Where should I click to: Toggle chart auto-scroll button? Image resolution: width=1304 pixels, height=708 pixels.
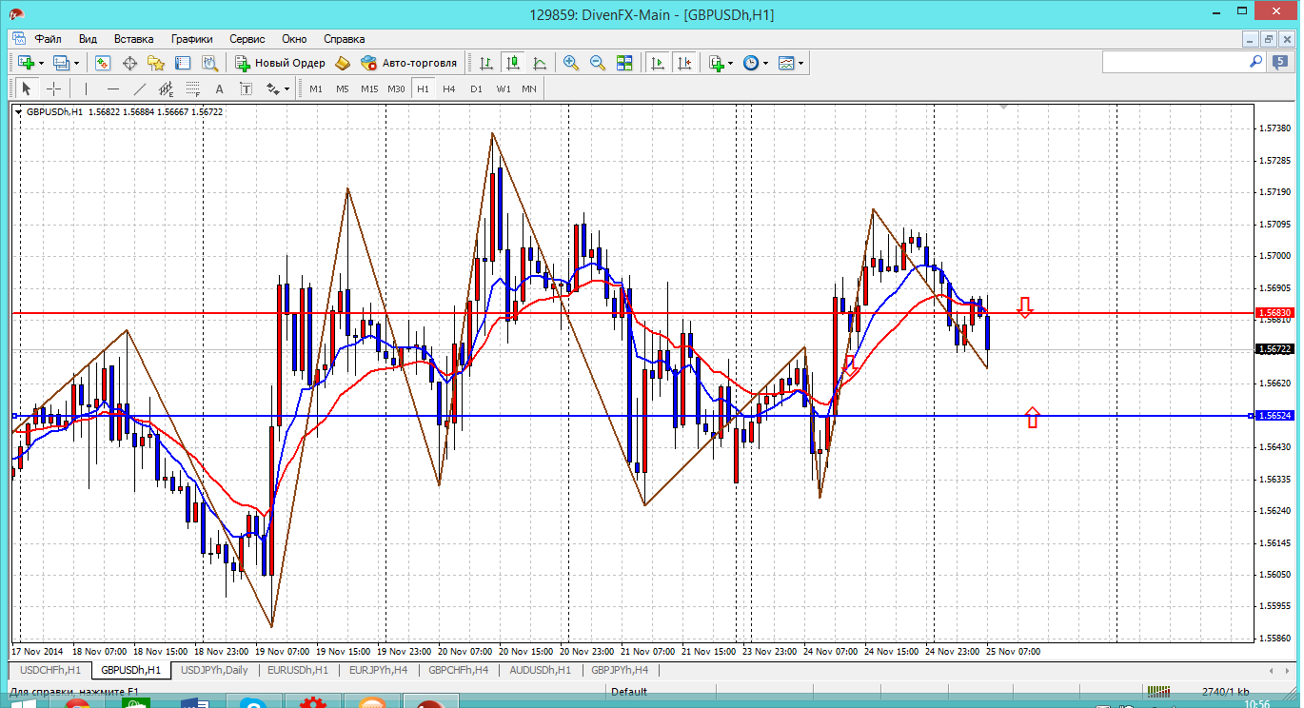[x=657, y=63]
